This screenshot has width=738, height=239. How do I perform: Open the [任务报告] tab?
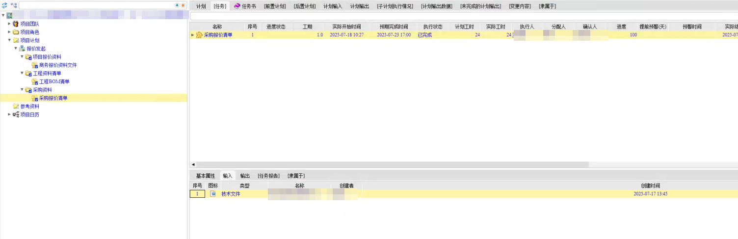269,176
